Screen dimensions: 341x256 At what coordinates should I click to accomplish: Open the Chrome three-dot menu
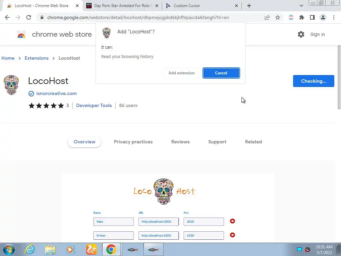(x=334, y=17)
